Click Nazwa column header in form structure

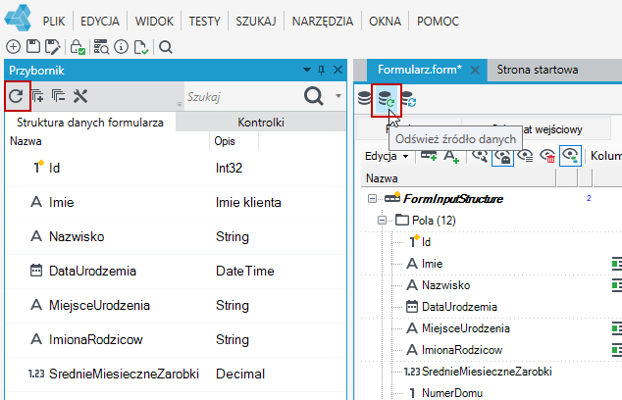[458, 178]
